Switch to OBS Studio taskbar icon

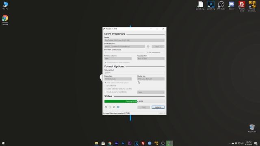163,143
